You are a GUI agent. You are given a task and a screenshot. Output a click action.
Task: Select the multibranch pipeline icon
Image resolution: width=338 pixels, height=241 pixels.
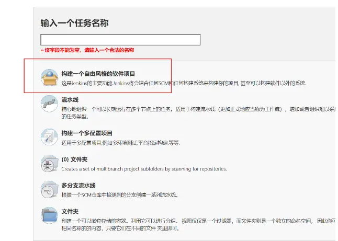pos(49,189)
